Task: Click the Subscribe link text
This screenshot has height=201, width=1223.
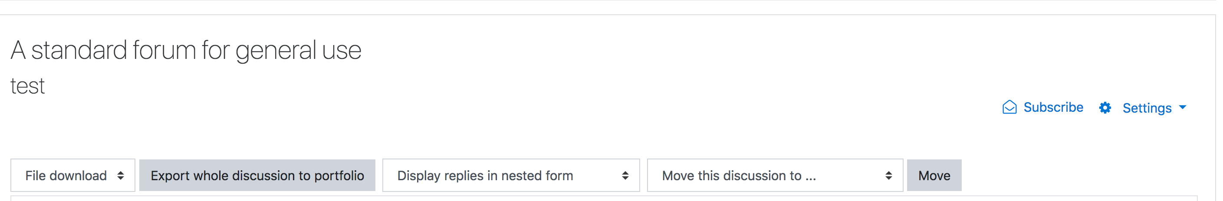Action: 1053,107
